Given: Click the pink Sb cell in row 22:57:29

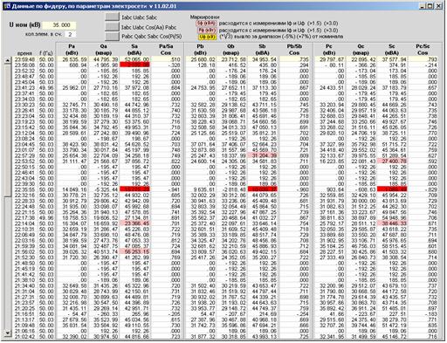Looking at the screenshot, I should 263,155.
